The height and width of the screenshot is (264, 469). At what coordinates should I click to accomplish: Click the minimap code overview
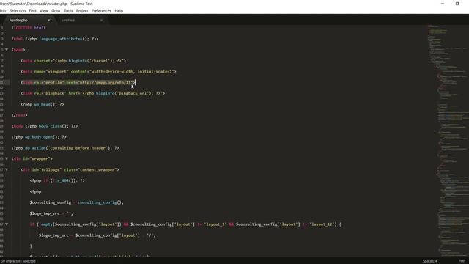click(448, 141)
